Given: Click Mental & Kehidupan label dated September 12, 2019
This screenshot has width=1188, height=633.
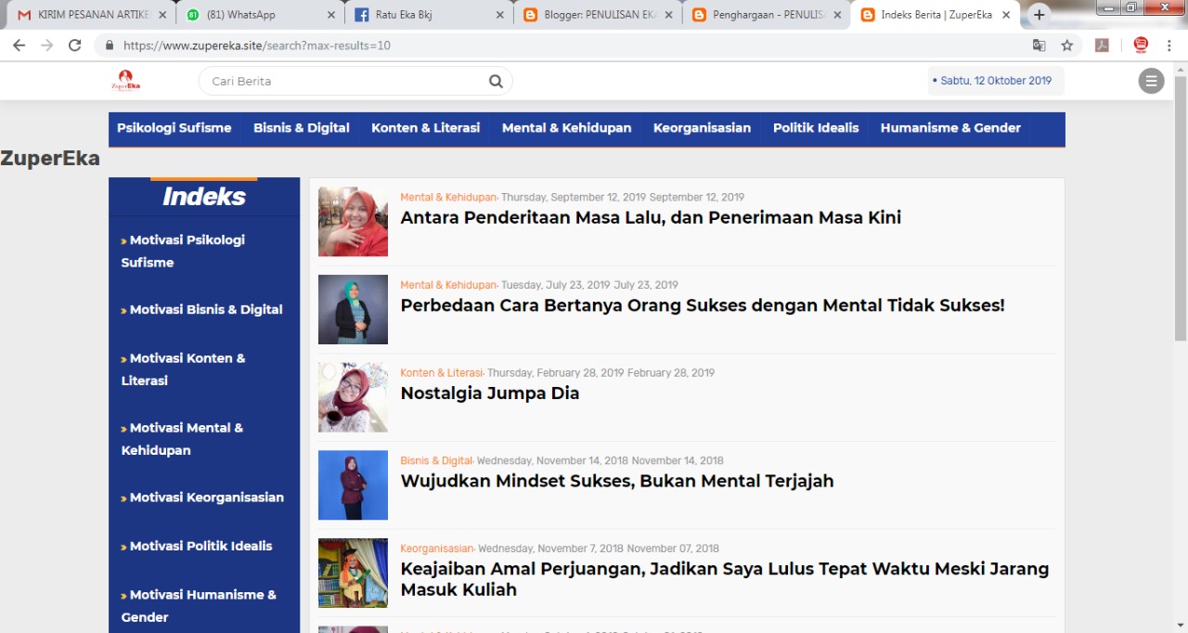Looking at the screenshot, I should 448,198.
